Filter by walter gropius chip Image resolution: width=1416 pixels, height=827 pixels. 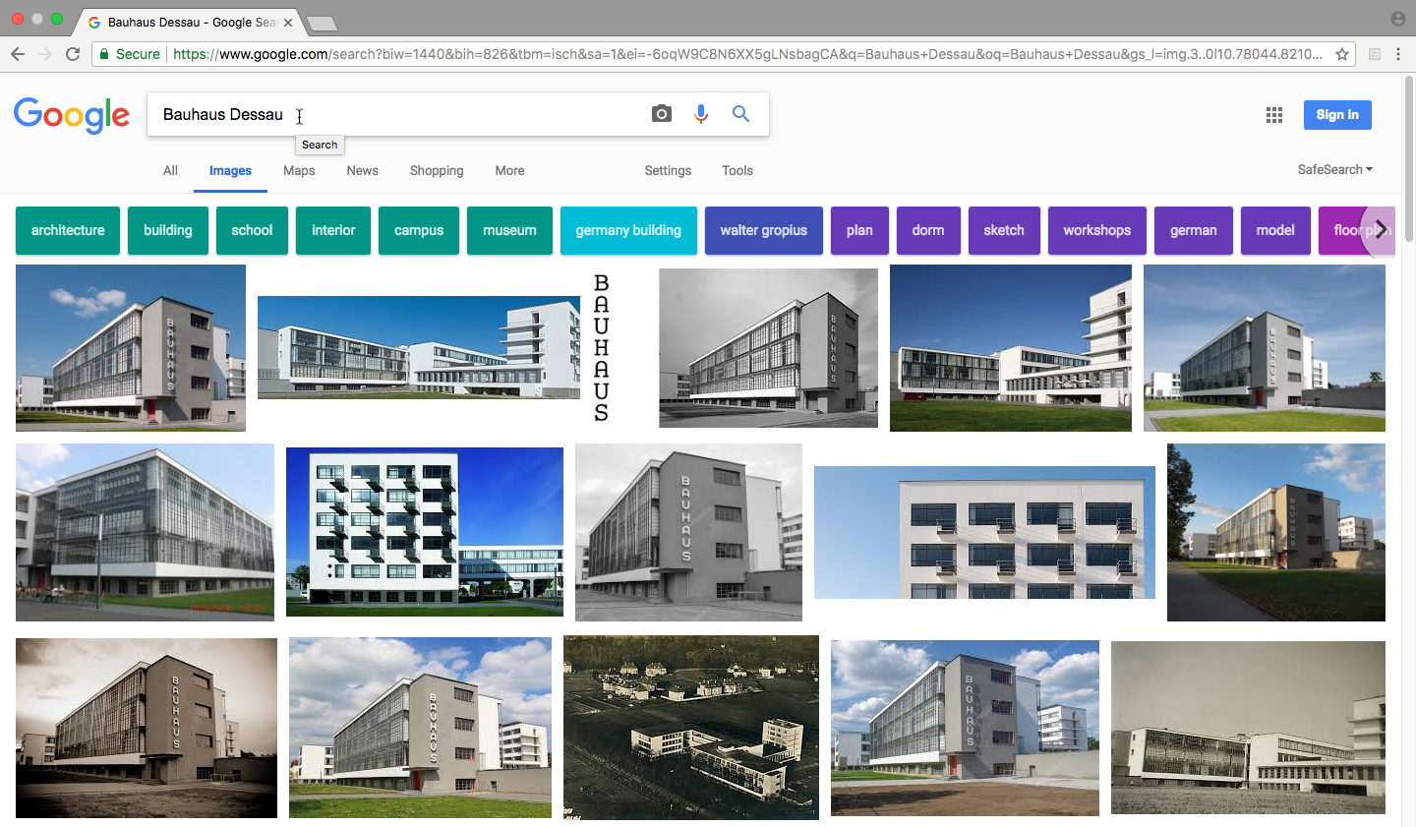[x=763, y=230]
